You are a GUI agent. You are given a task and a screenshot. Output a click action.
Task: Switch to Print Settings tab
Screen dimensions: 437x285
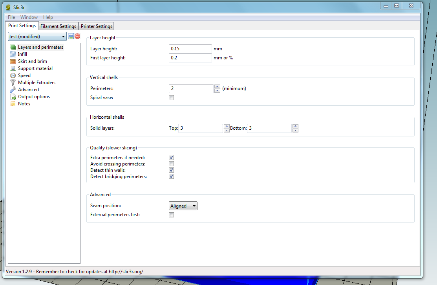22,26
